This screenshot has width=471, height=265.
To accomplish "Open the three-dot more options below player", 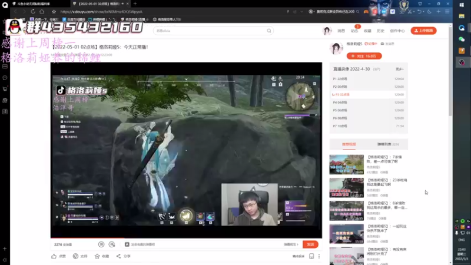I will click(319, 256).
